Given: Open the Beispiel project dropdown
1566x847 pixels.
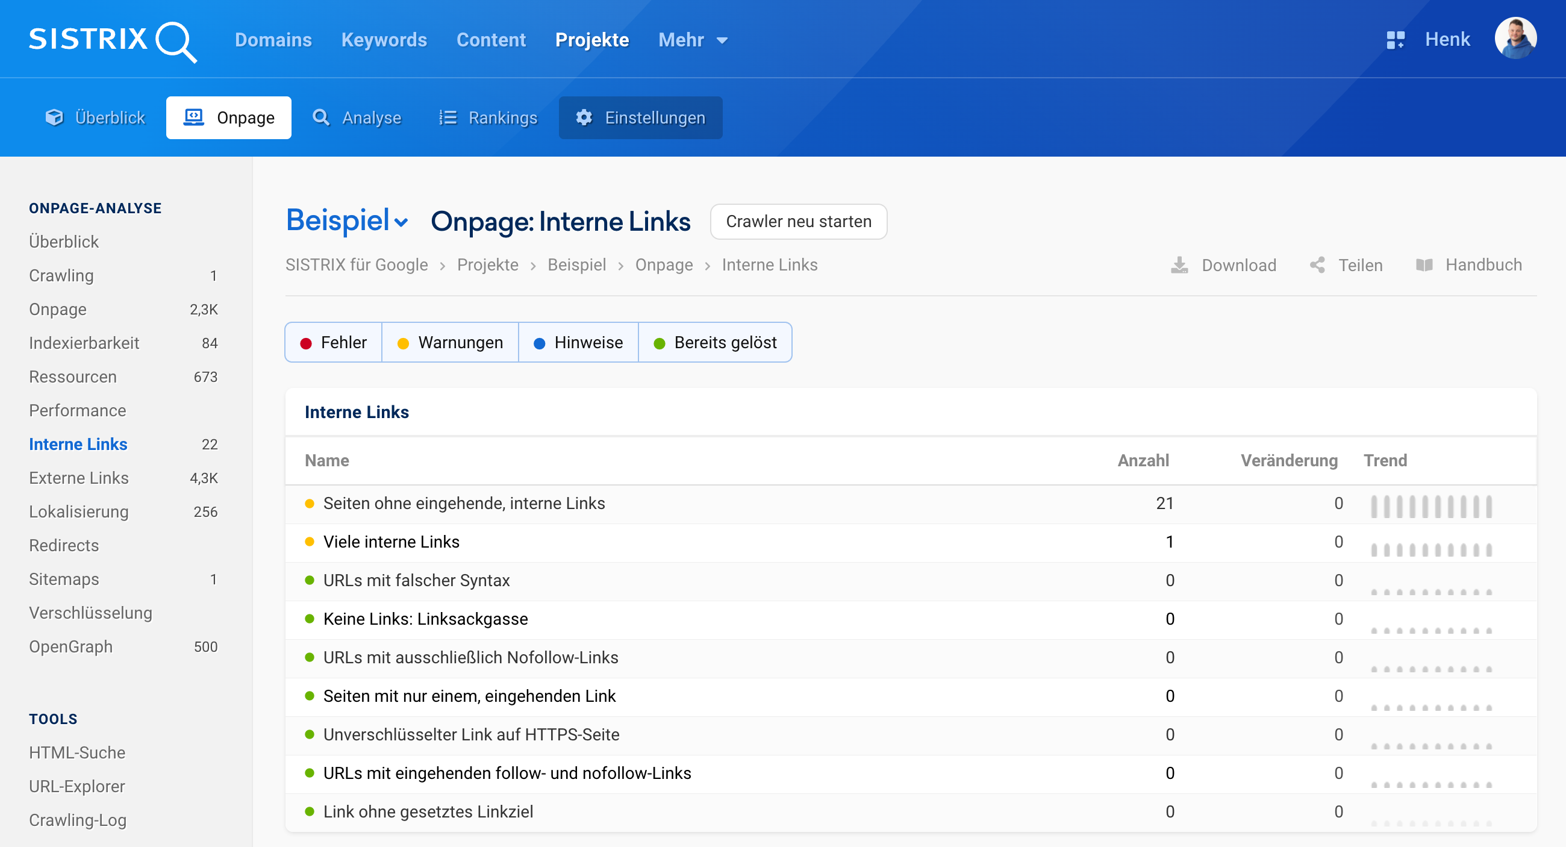Looking at the screenshot, I should pyautogui.click(x=347, y=220).
